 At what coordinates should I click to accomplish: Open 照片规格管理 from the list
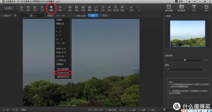pos(63,69)
